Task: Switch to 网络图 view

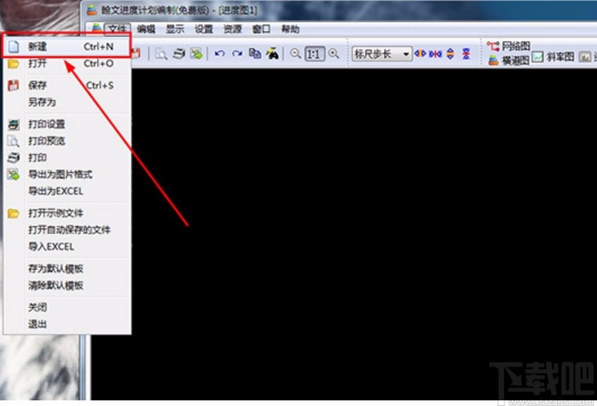Action: (x=509, y=47)
